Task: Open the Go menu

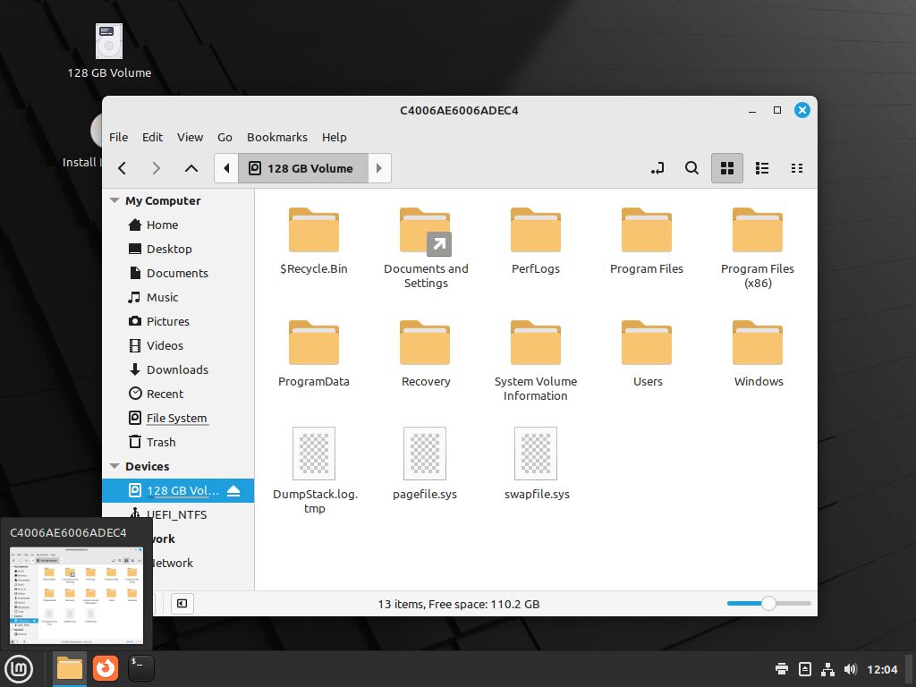Action: [x=225, y=137]
